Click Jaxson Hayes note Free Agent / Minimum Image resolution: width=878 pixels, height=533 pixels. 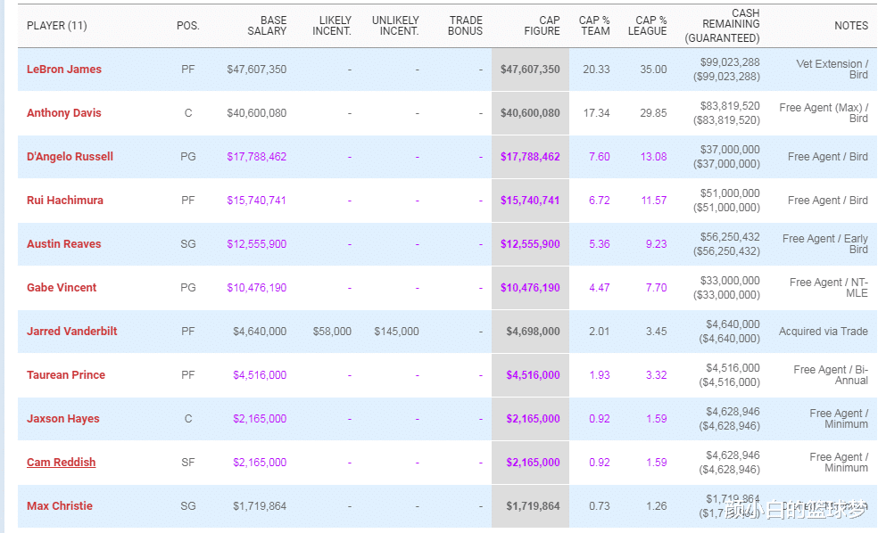[839, 418]
